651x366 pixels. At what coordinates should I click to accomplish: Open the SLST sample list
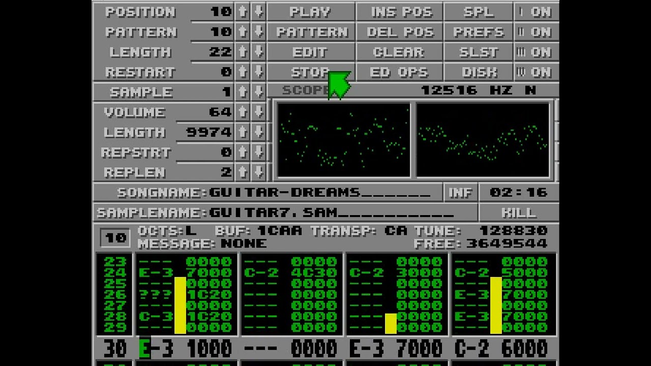[479, 52]
